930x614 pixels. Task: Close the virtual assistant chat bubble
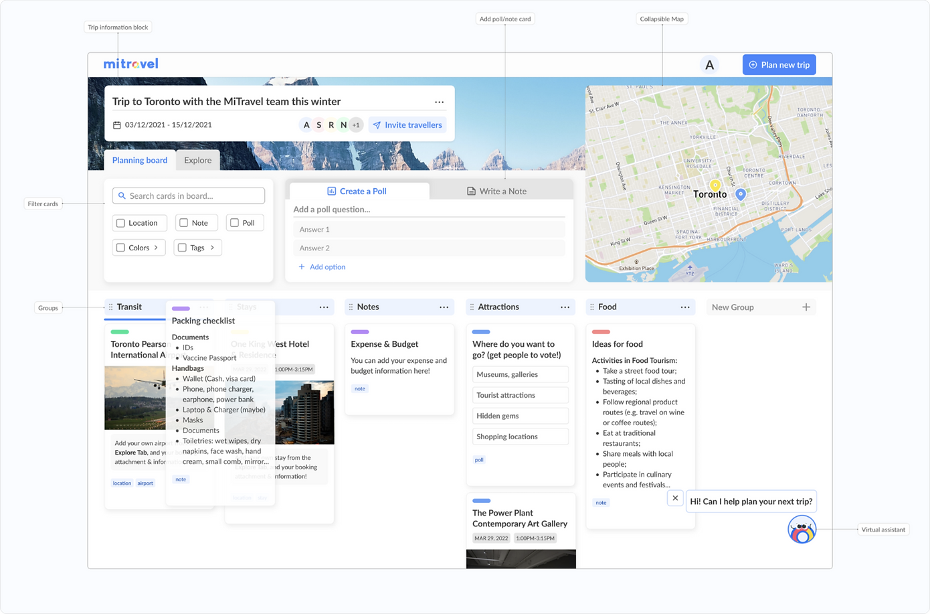tap(675, 498)
